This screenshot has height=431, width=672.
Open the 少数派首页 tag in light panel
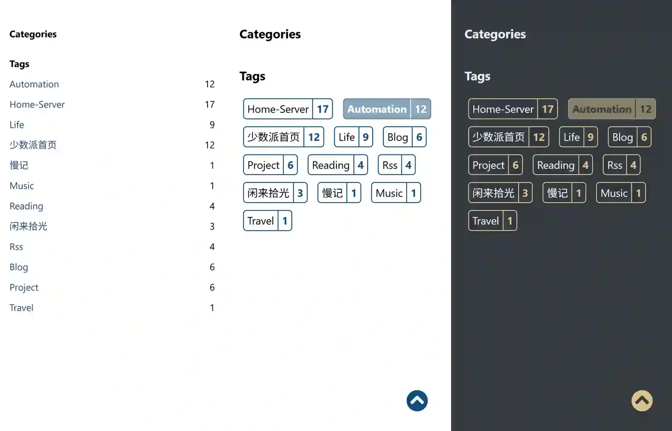click(x=283, y=137)
